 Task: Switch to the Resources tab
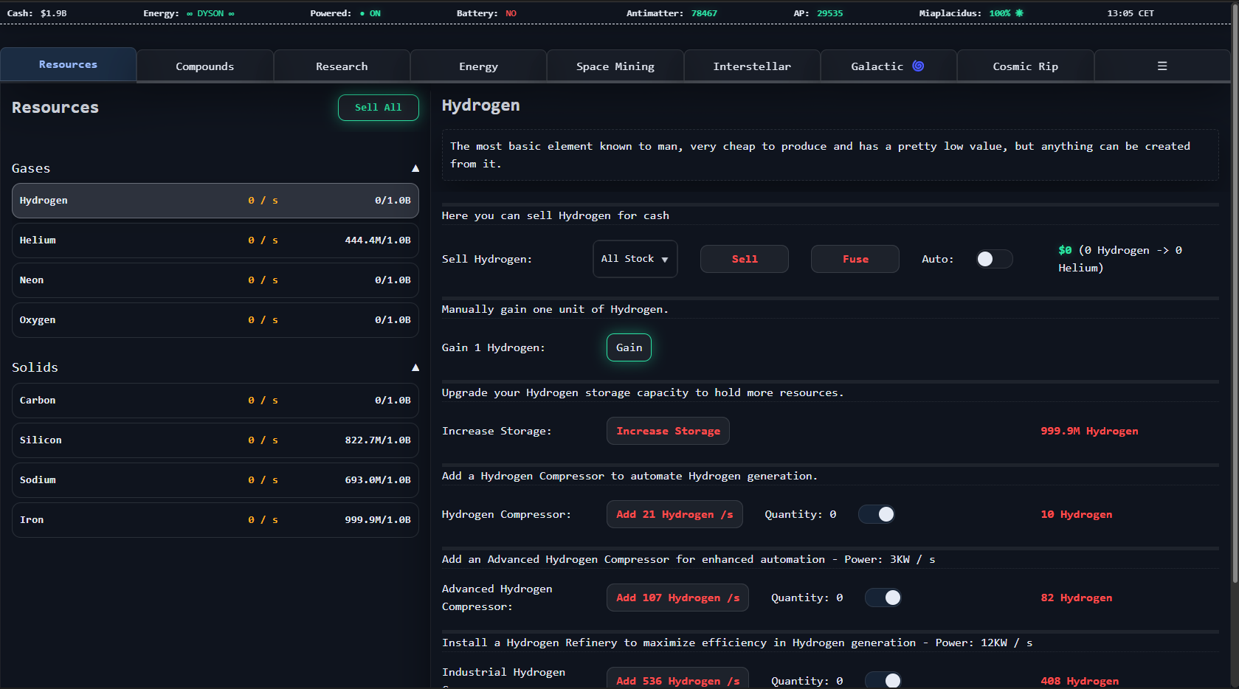[x=68, y=64]
